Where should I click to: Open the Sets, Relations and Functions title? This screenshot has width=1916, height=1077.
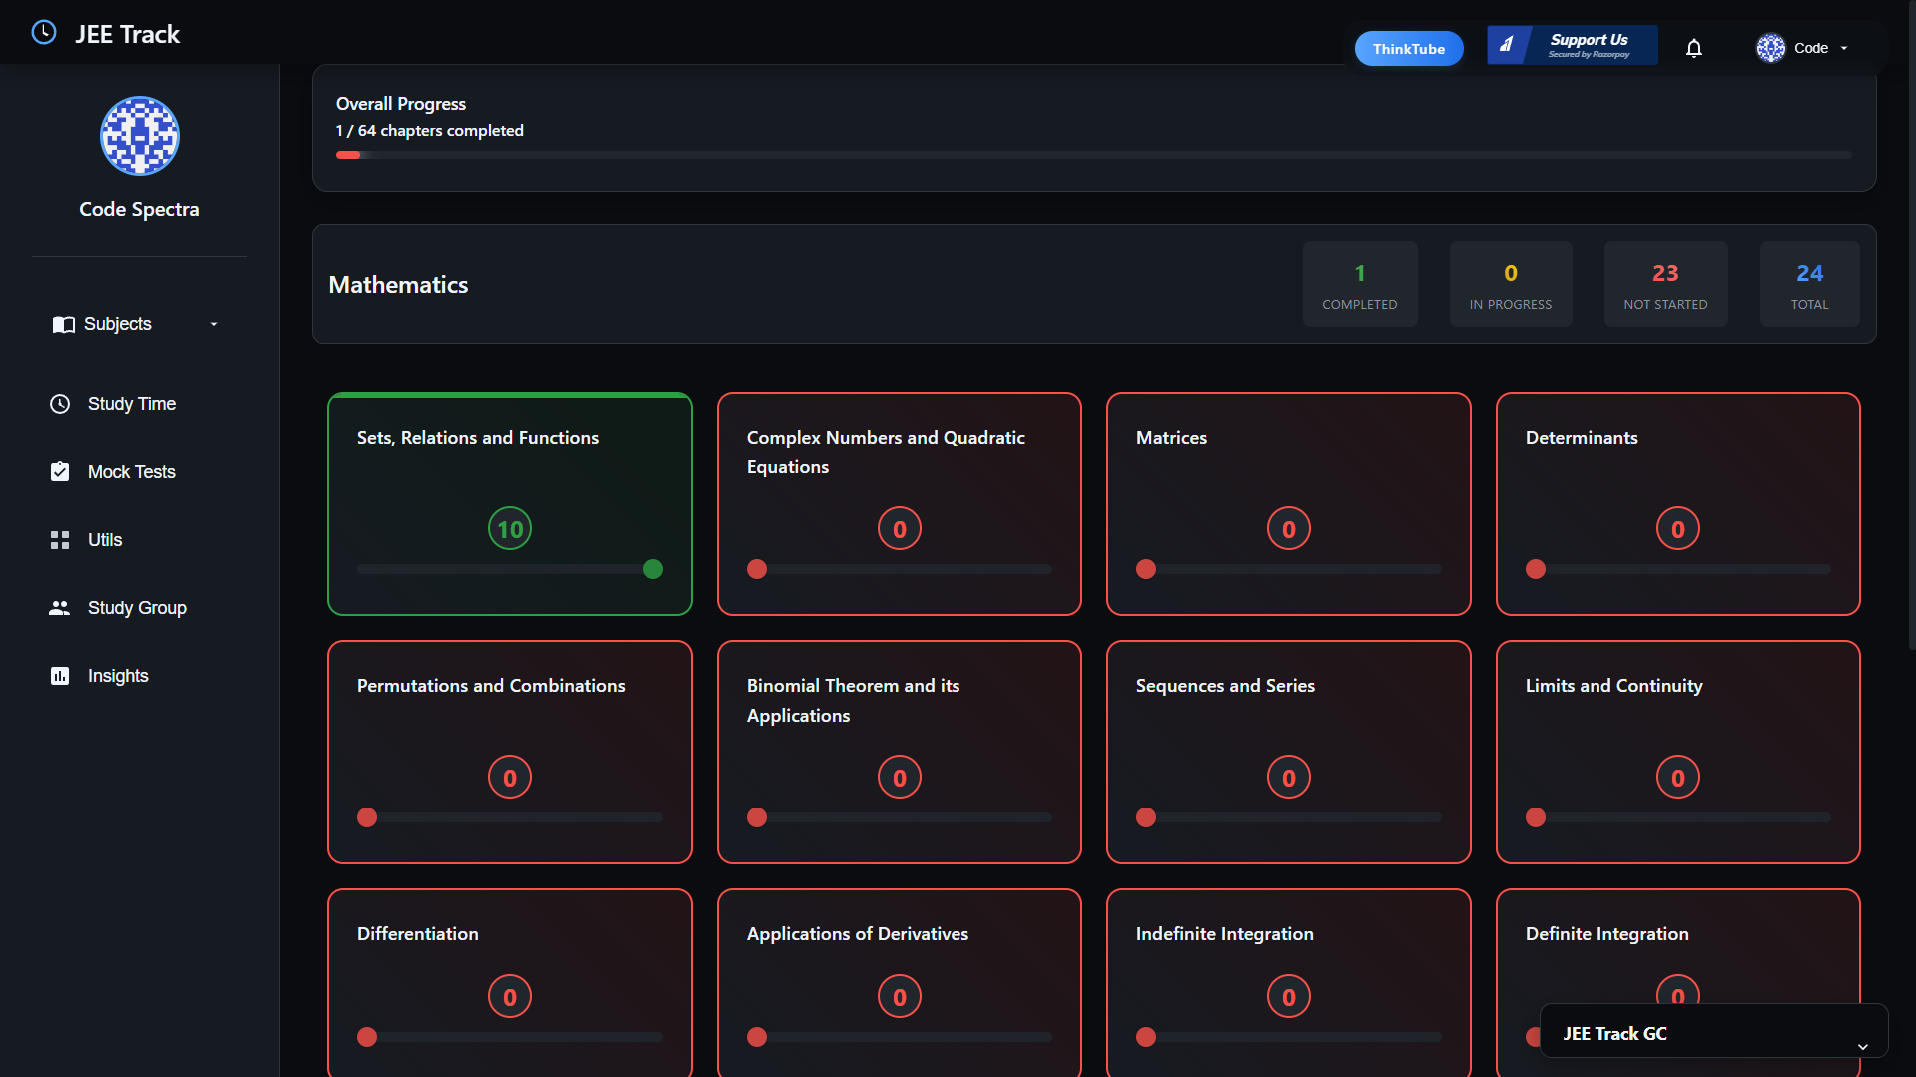pyautogui.click(x=478, y=438)
